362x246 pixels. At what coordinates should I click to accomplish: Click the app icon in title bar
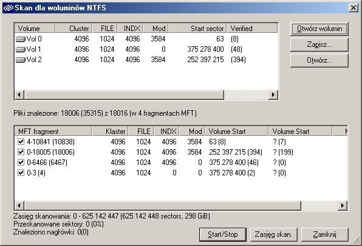8,8
